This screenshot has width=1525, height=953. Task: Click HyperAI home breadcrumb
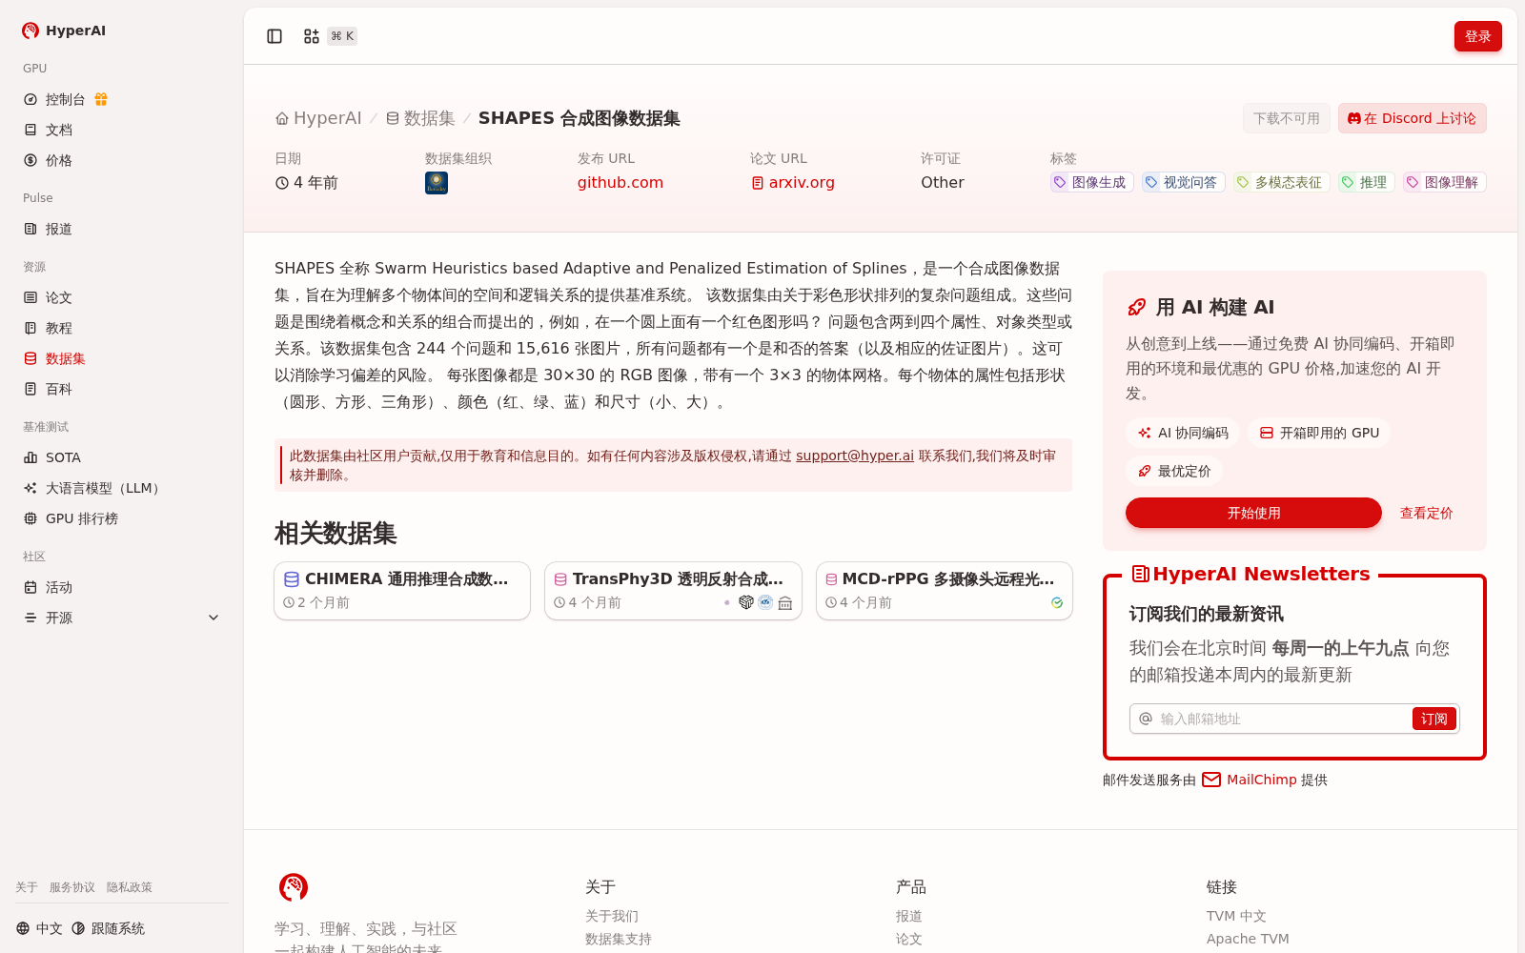[318, 118]
